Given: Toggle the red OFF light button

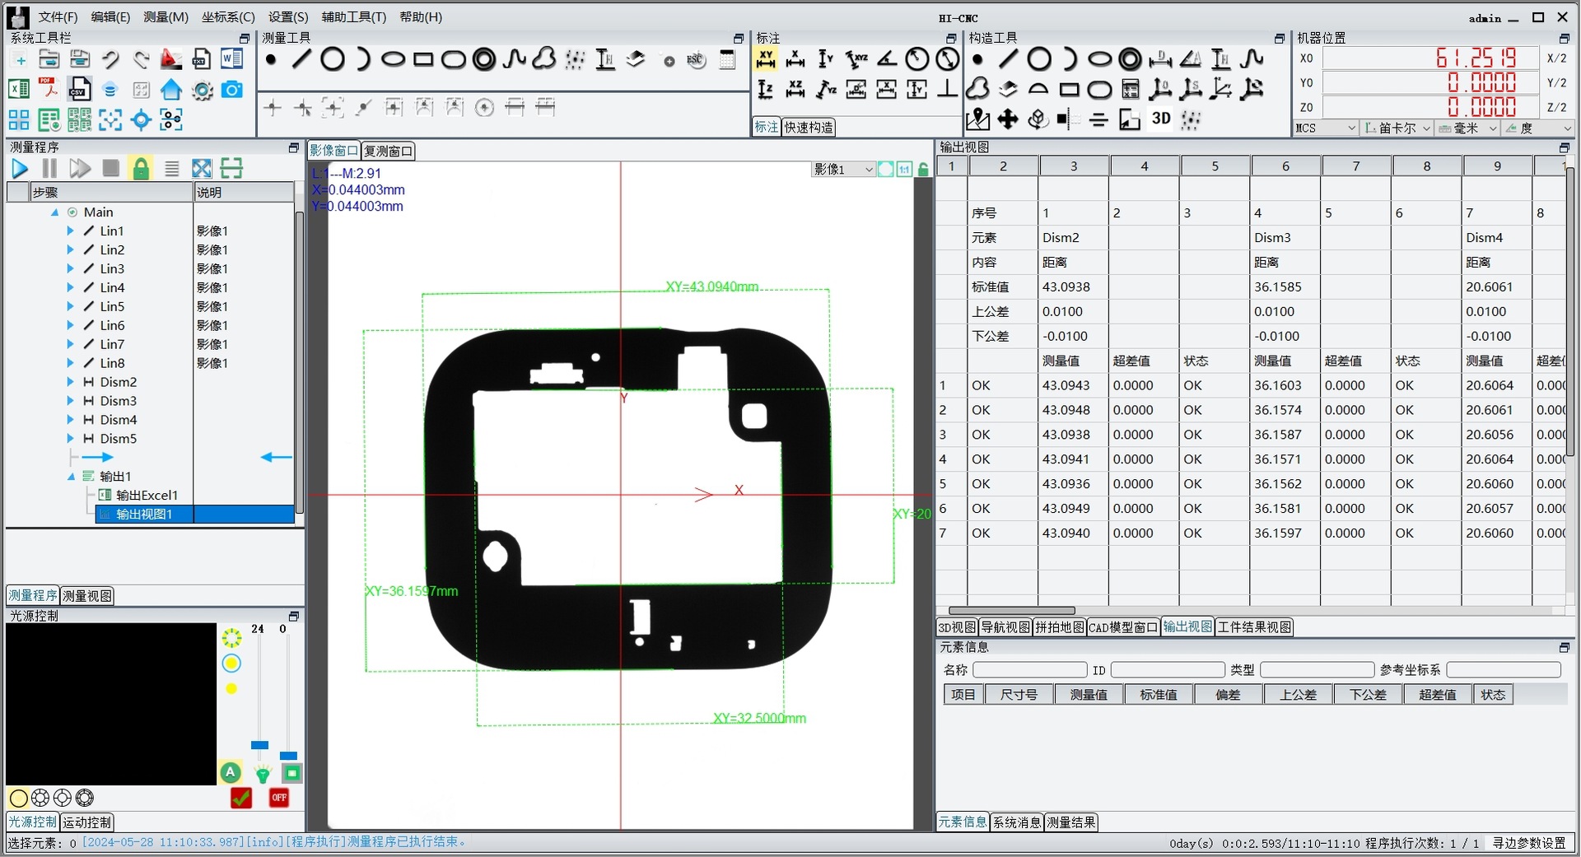Looking at the screenshot, I should (279, 797).
